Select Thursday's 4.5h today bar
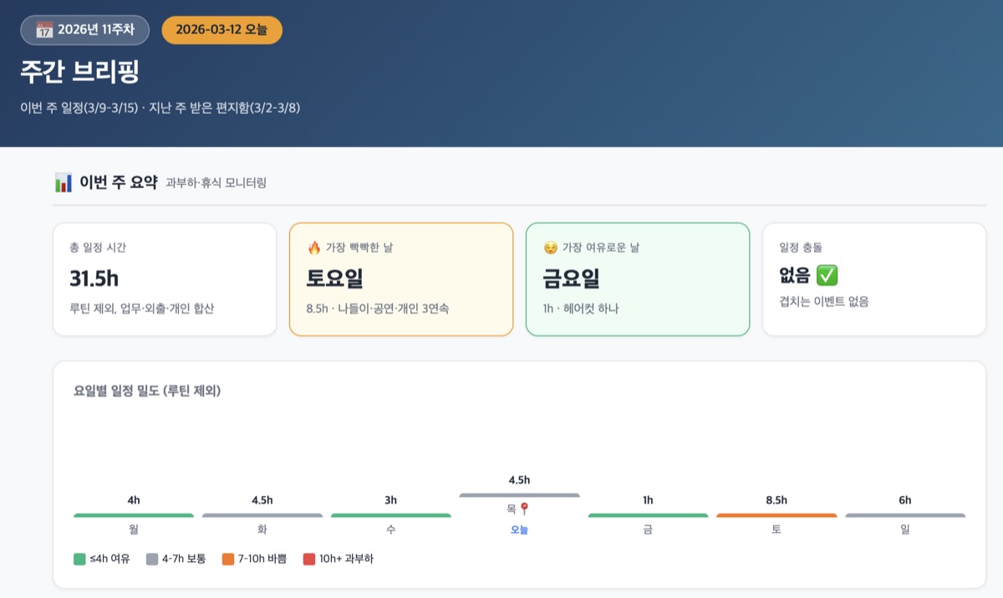The width and height of the screenshot is (1003, 598). (x=519, y=495)
